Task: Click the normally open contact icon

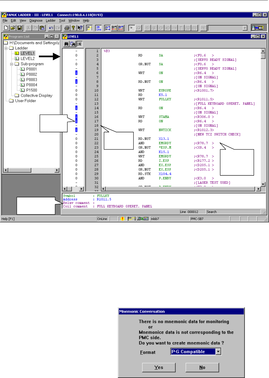Action: coord(148,28)
